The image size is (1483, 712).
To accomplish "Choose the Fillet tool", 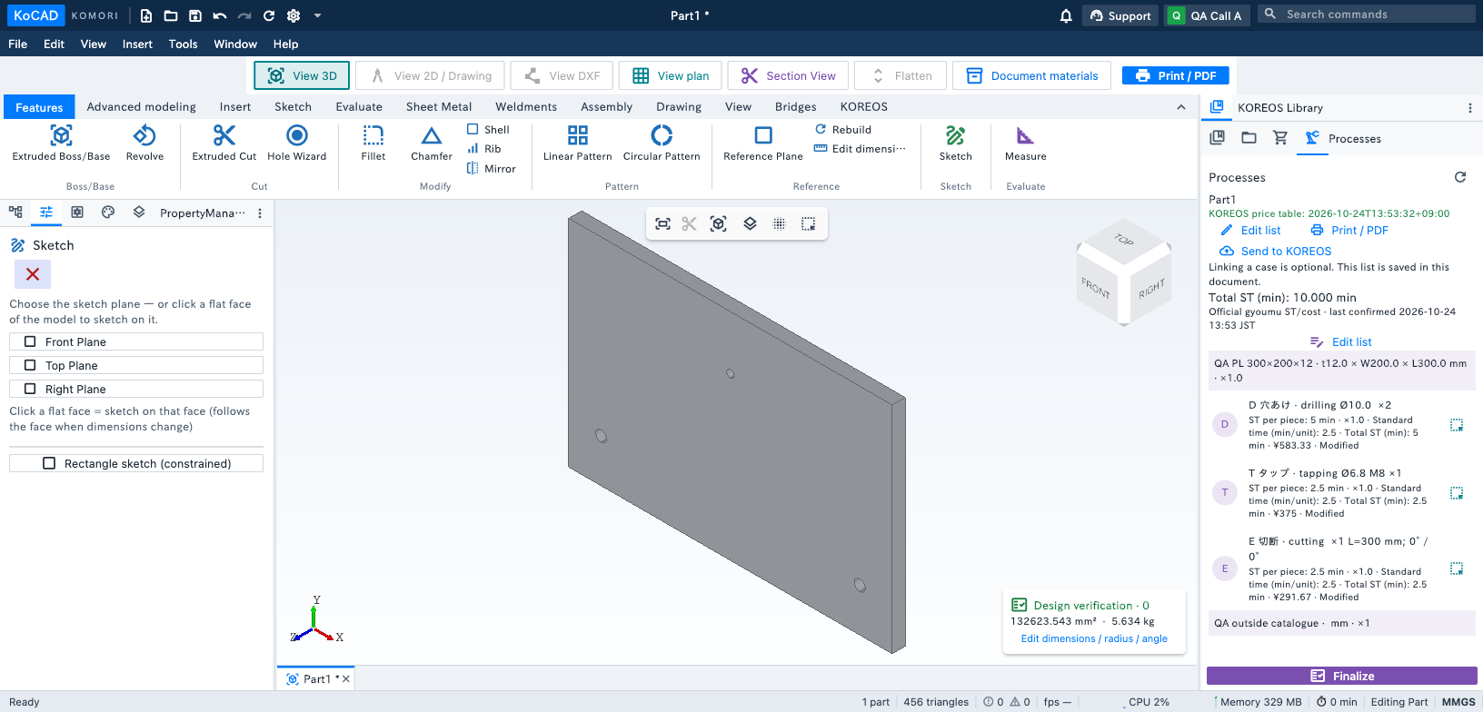I will tap(373, 143).
